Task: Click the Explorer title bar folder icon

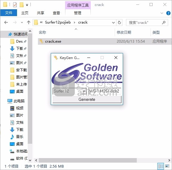Action: [x=5, y=4]
